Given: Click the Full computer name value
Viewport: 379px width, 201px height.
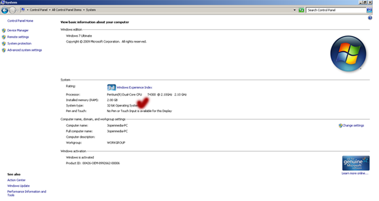Looking at the screenshot, I should 117,131.
